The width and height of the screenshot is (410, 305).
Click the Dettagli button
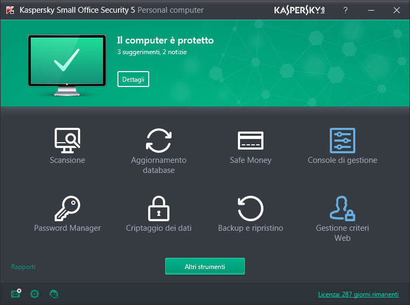coord(133,79)
